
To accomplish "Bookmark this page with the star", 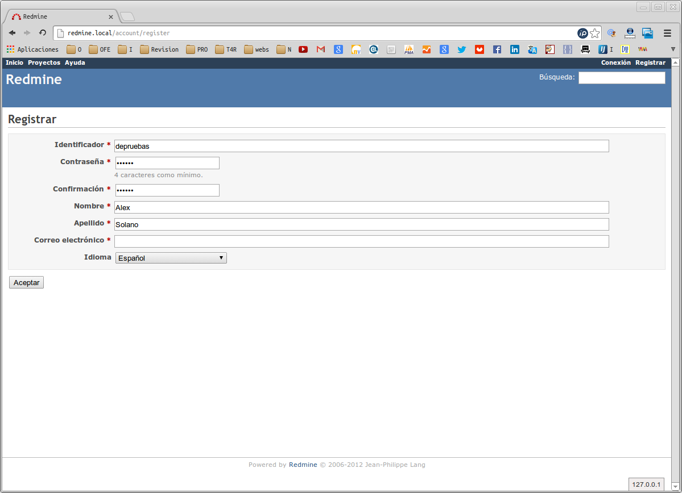I will 595,33.
